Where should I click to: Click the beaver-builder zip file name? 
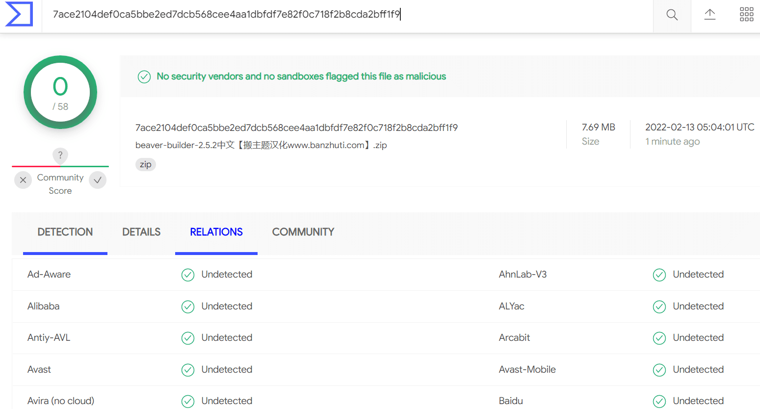point(261,145)
